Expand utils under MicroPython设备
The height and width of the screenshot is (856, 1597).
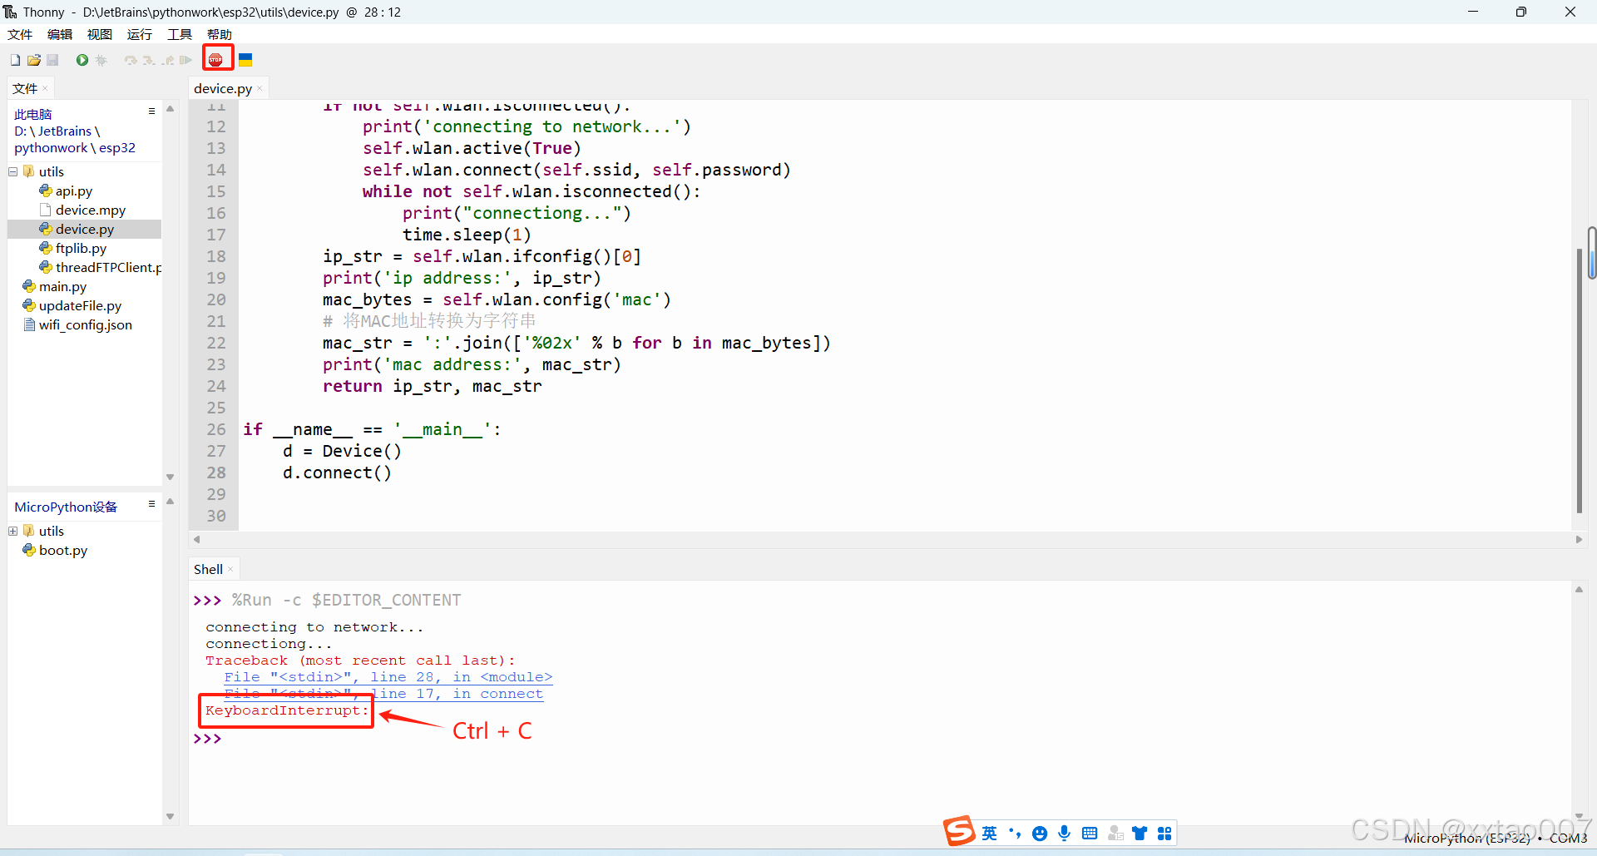(12, 531)
